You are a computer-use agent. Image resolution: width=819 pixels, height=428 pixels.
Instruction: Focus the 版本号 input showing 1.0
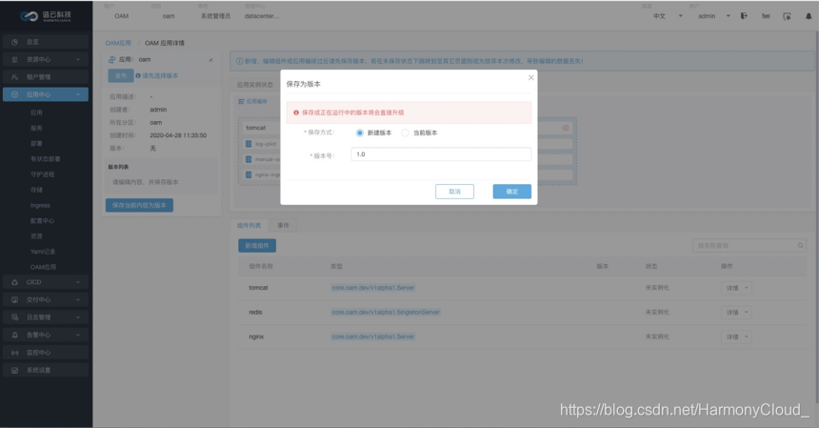[441, 154]
